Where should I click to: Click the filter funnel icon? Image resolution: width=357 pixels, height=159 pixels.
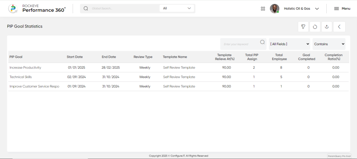(x=303, y=27)
